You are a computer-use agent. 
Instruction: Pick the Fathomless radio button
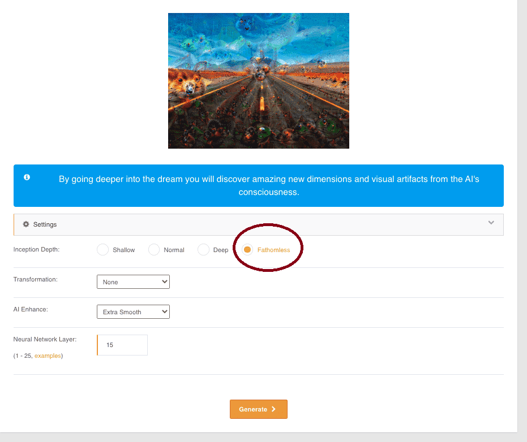tap(247, 250)
